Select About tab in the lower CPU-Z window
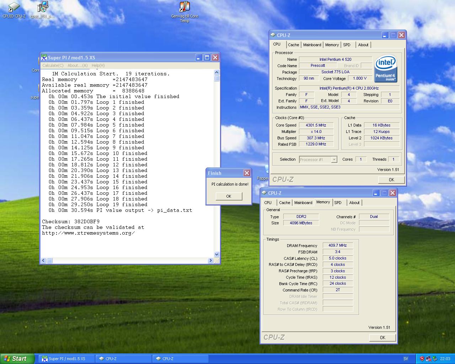The height and width of the screenshot is (364, 455). point(354,203)
